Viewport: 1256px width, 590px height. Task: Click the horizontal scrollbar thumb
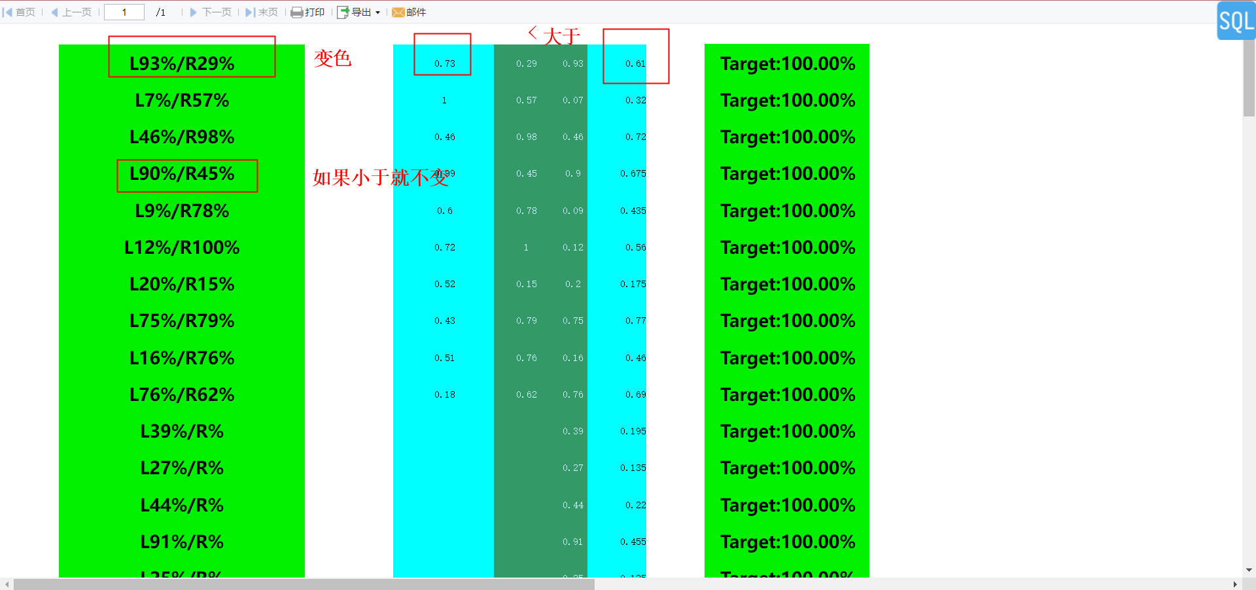(x=304, y=584)
